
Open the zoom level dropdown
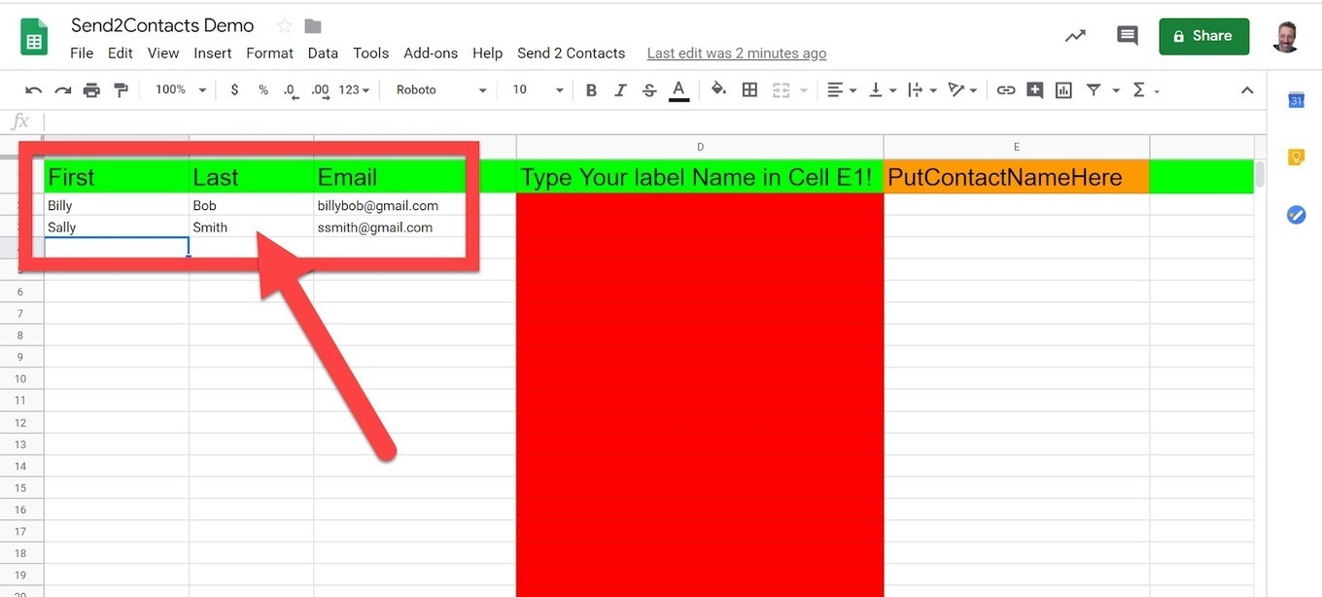181,90
